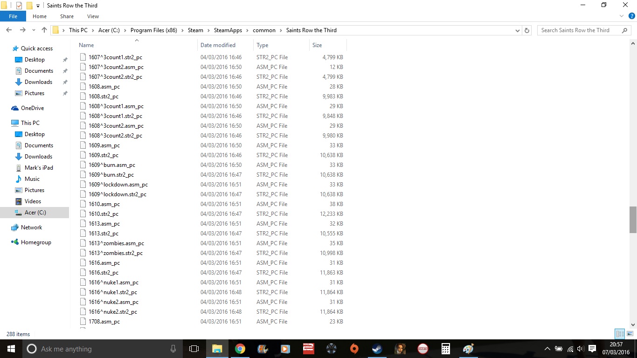
Task: Click in the Search Saints Row the Third box
Action: tap(578, 30)
